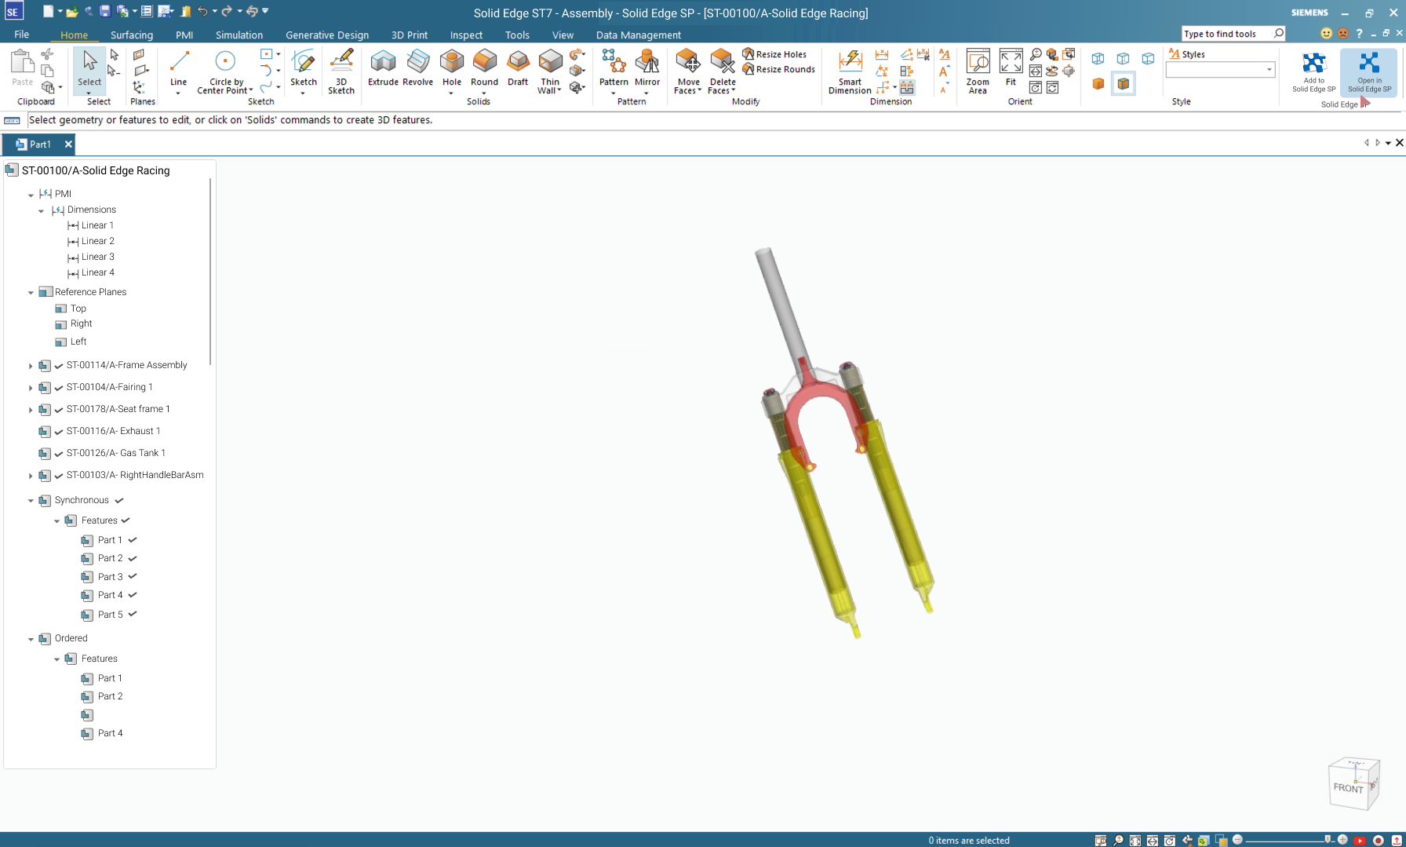Switch to the Surfacing tab
This screenshot has height=847, width=1406.
point(132,35)
